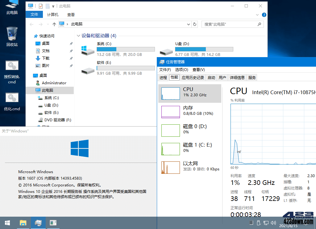
Task: Unpin 下载 from Quick access
Action: point(71,58)
